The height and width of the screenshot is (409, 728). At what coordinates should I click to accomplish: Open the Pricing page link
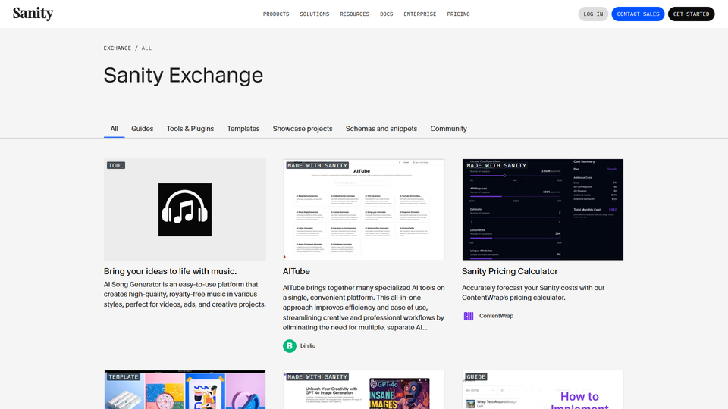click(458, 14)
